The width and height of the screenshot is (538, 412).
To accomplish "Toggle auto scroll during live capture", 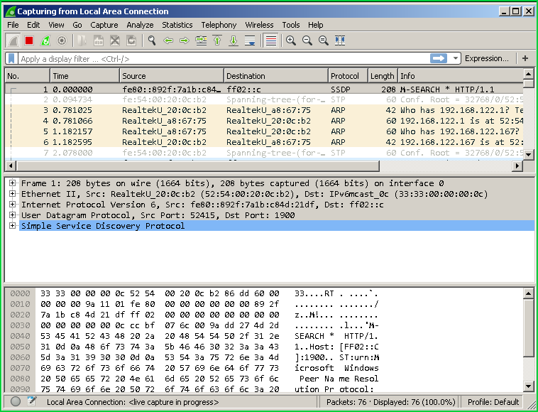I will 250,41.
